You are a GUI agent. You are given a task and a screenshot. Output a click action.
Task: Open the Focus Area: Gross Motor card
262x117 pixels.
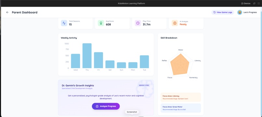pos(181,108)
